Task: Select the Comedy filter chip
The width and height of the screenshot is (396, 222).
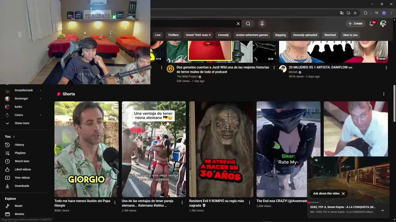Action: [x=223, y=35]
